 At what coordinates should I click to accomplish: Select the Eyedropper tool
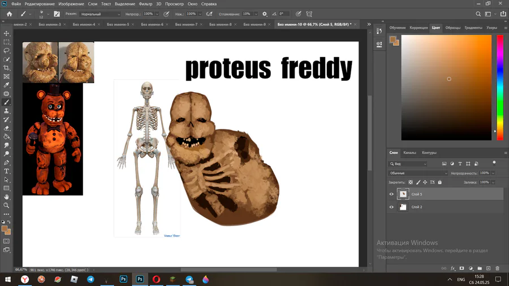click(6, 85)
